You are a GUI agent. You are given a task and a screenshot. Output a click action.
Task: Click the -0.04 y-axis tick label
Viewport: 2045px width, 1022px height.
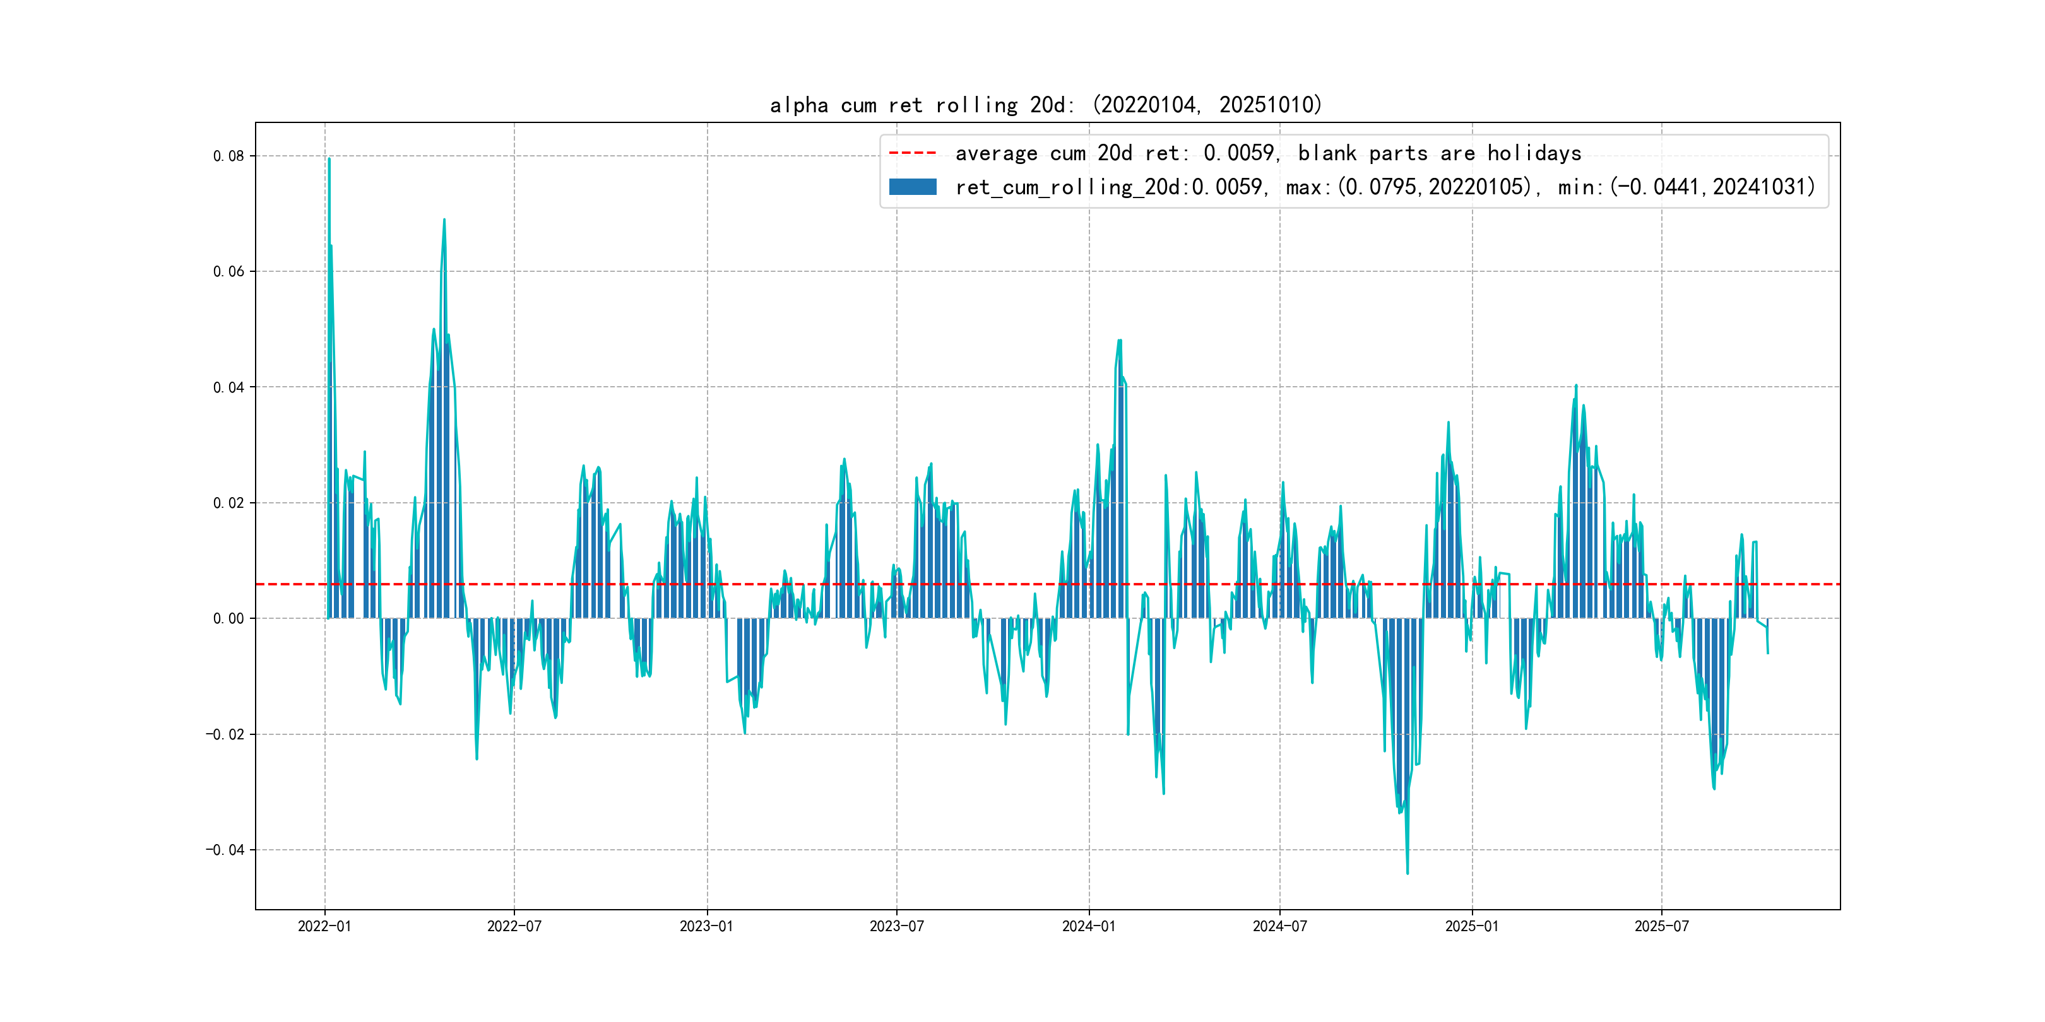pyautogui.click(x=225, y=850)
